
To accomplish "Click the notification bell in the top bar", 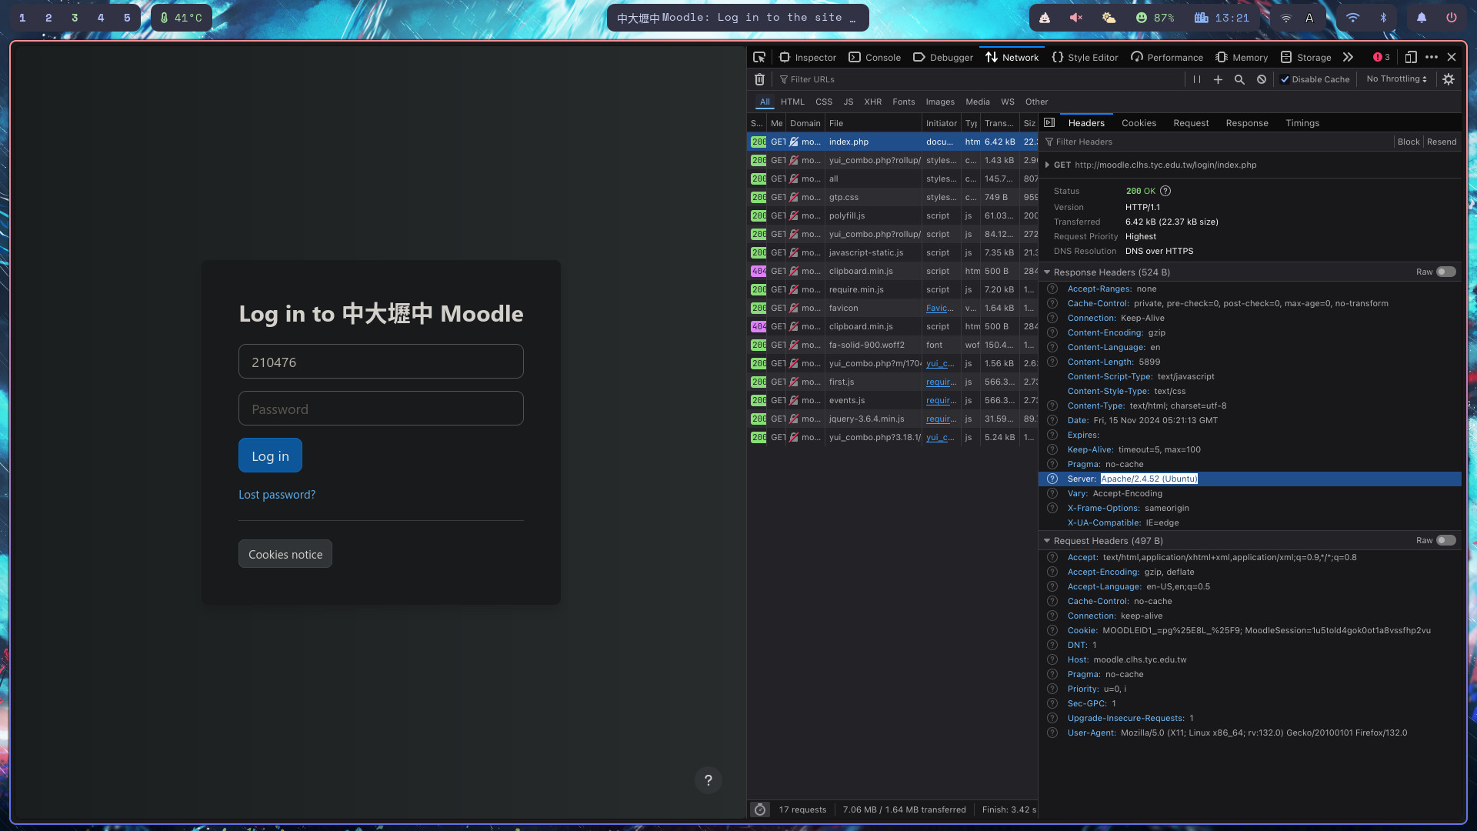I will (1422, 18).
